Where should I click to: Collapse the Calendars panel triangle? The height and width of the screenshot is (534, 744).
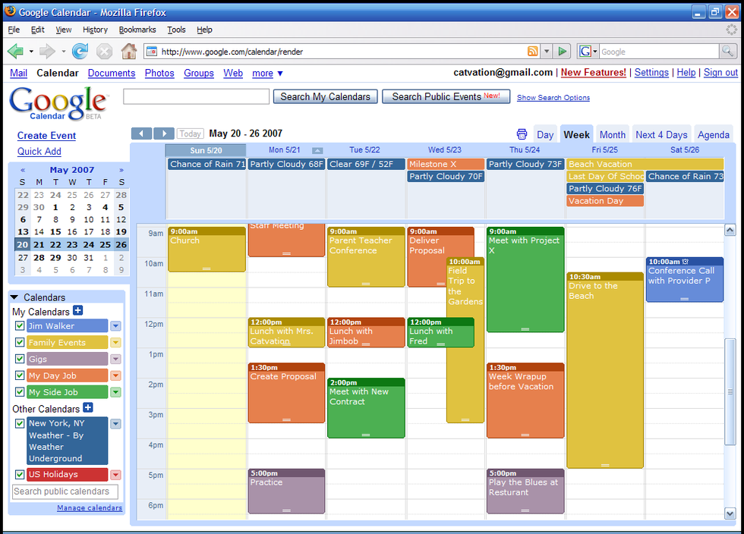(14, 297)
